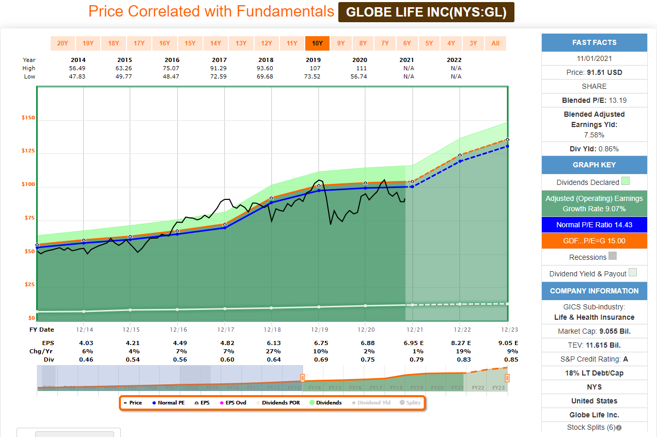Switch to the 5Y time range
This screenshot has width=657, height=437.
pyautogui.click(x=429, y=43)
